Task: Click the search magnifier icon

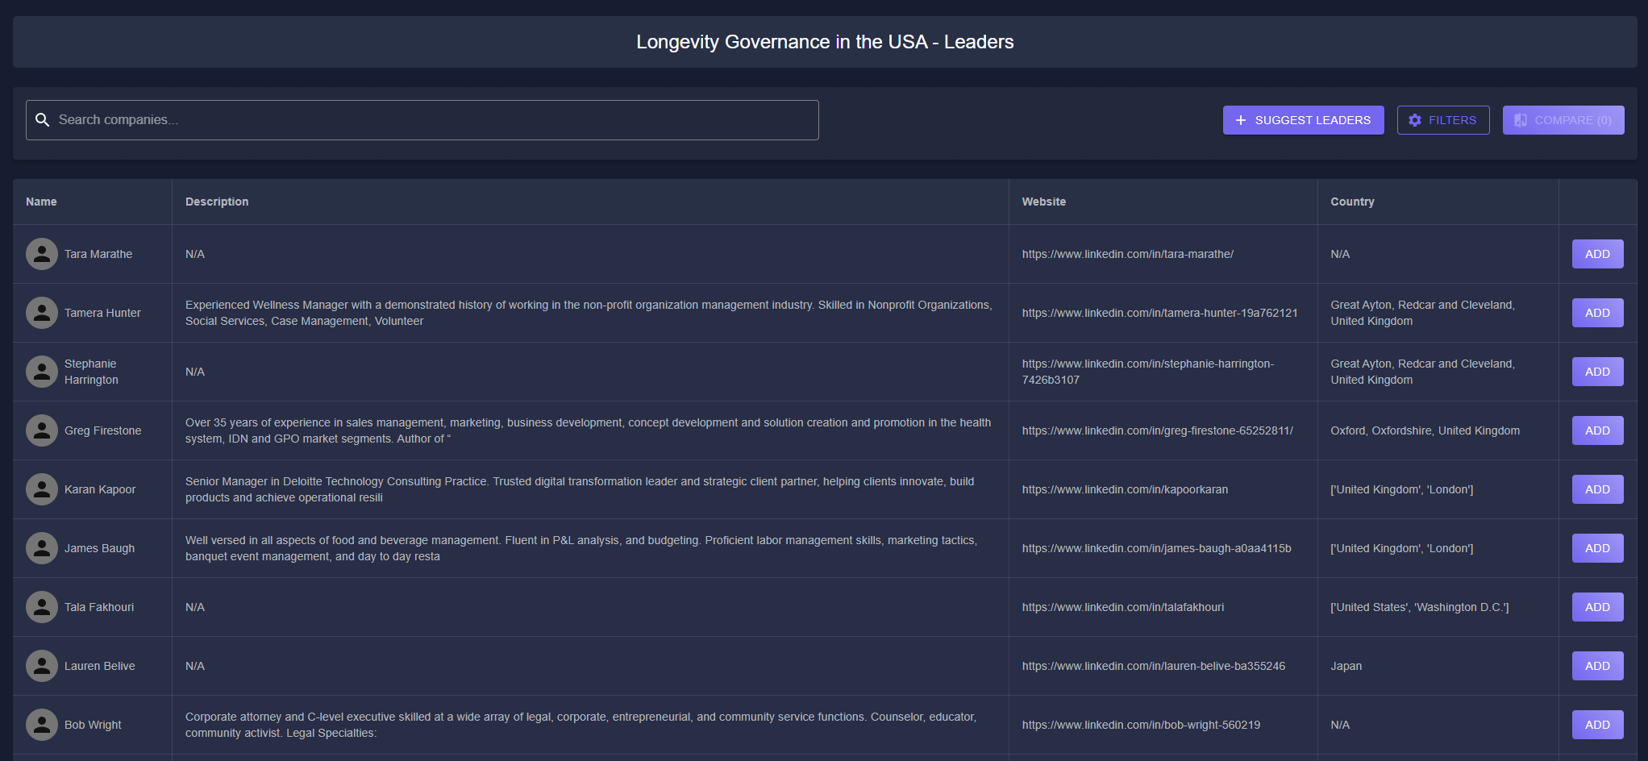Action: 43,120
